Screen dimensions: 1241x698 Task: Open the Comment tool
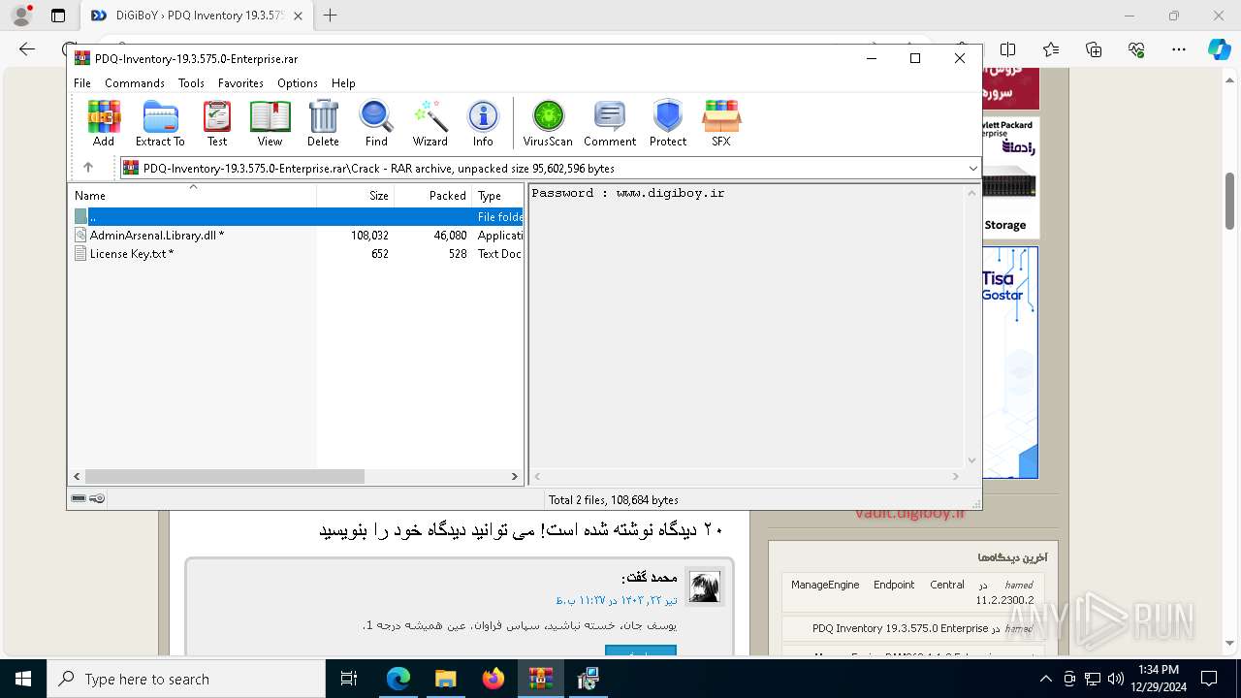click(610, 123)
